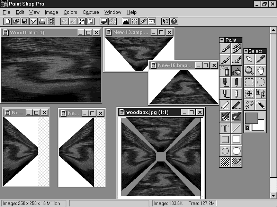Click the Save disk icon in toolbar
Viewport: 277px width, 207px height.
click(25, 21)
